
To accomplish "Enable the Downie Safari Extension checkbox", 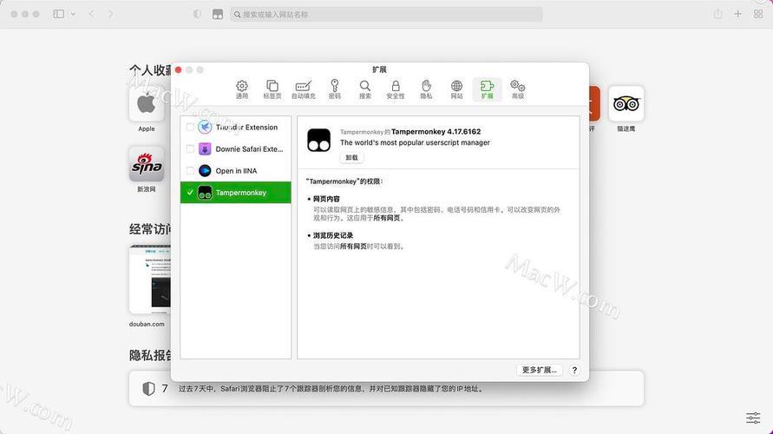I will (x=190, y=149).
